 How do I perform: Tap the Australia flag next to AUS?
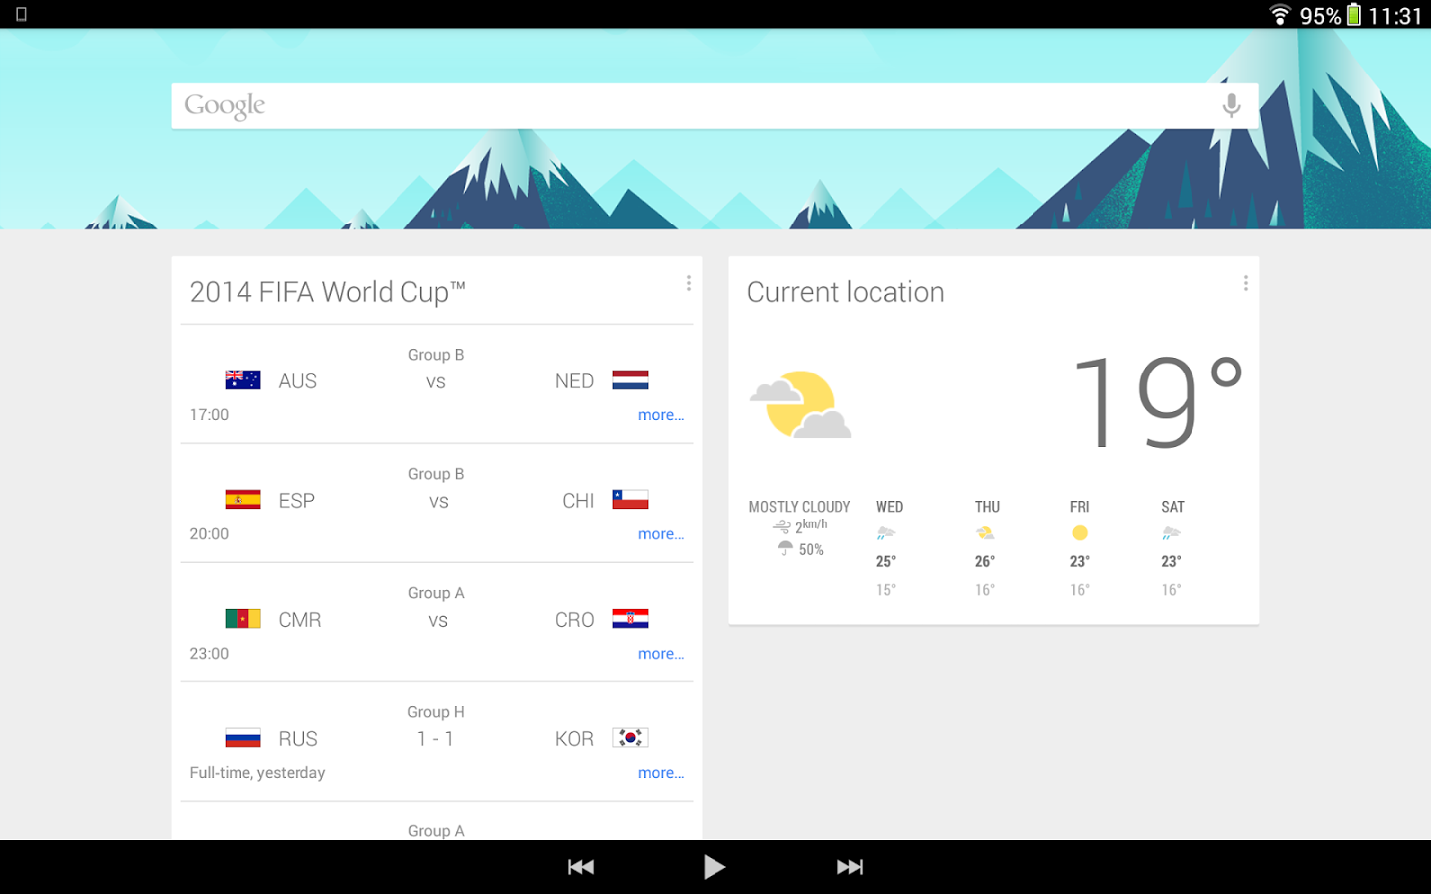coord(241,378)
